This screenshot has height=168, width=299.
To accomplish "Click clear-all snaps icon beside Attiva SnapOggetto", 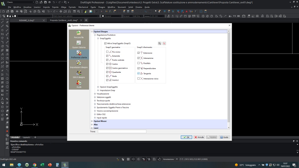I will pos(164,44).
